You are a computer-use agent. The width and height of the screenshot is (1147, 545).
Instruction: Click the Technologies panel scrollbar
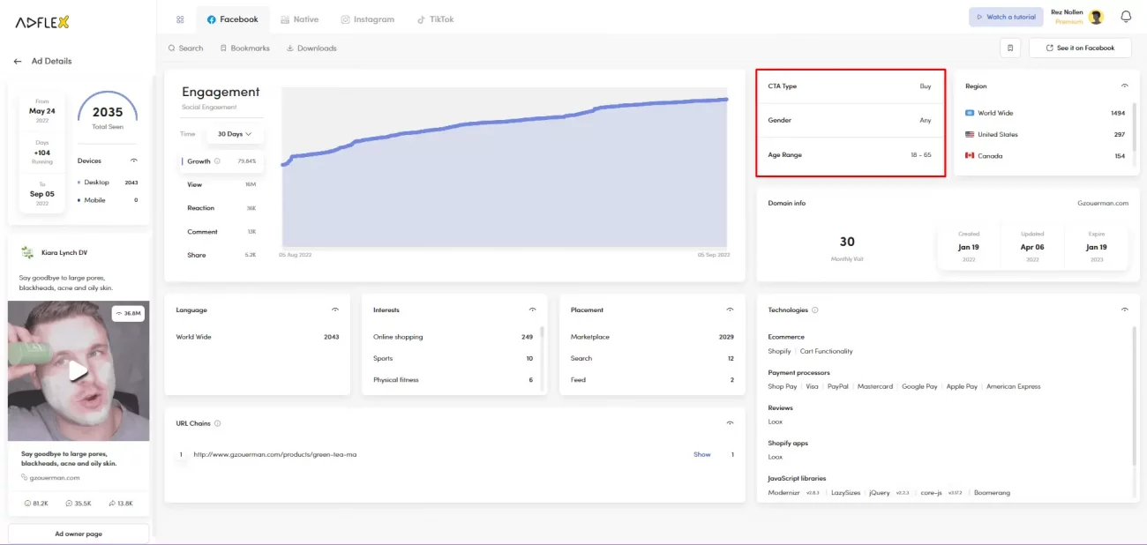coord(1134,397)
